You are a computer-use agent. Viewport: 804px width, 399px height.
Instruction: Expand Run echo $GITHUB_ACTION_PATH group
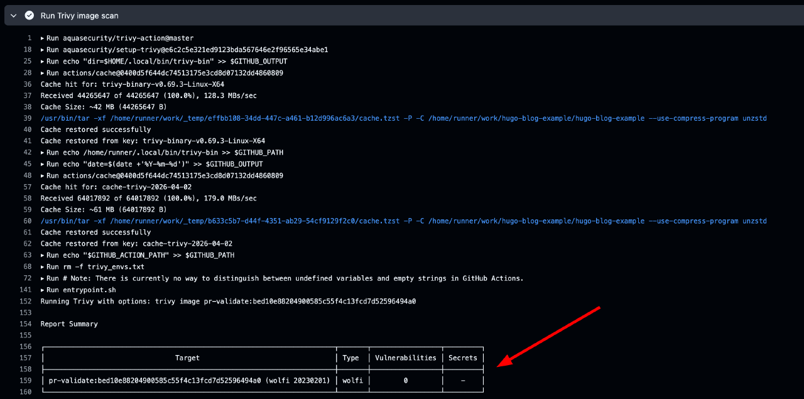pos(138,255)
